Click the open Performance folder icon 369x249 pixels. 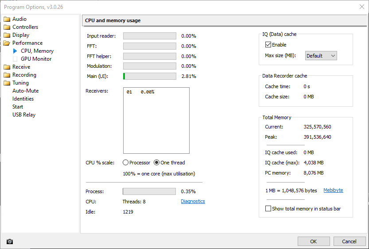(x=7, y=43)
